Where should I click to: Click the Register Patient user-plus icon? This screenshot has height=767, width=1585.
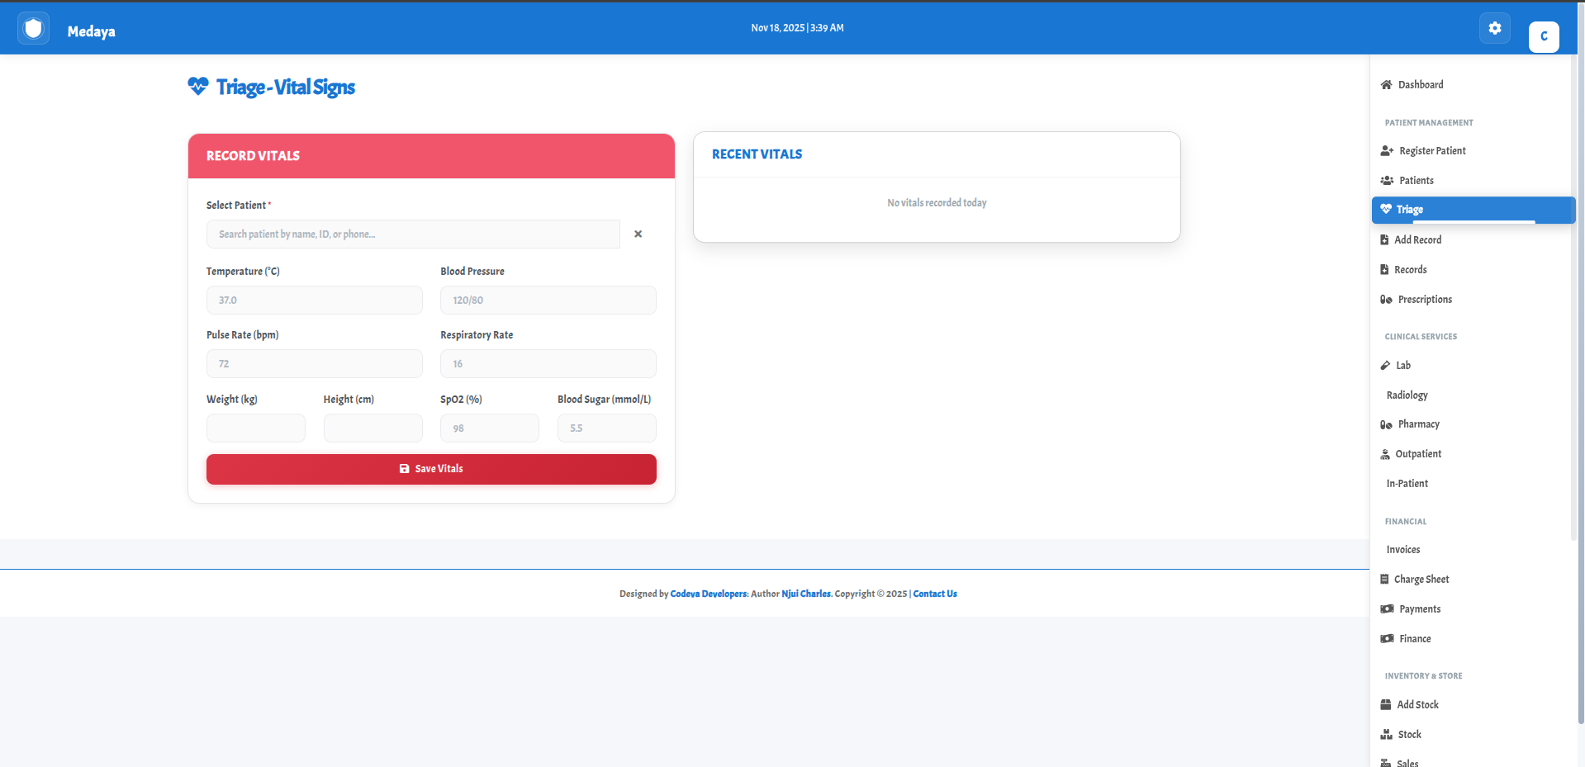coord(1387,151)
